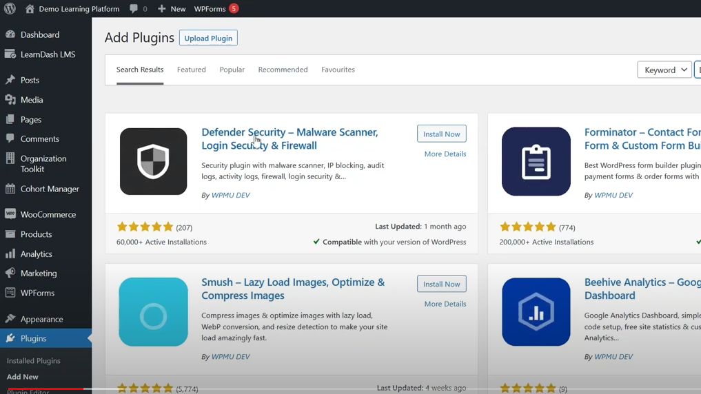Viewport: 701px width, 394px height.
Task: Install Now the Defender Security plugin
Action: coord(442,134)
